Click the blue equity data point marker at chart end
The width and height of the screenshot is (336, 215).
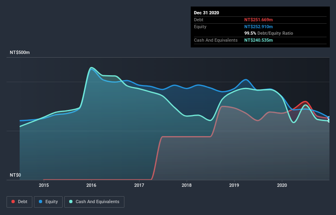(x=329, y=118)
